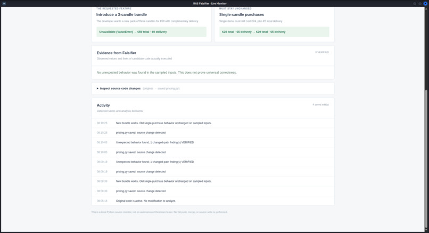Click the vertical scrollbar thumb
The width and height of the screenshot is (429, 233).
pyautogui.click(x=426, y=159)
